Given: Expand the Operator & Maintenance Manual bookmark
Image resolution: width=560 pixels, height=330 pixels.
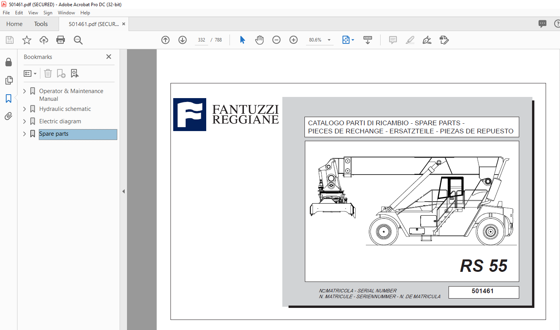Looking at the screenshot, I should tap(24, 91).
